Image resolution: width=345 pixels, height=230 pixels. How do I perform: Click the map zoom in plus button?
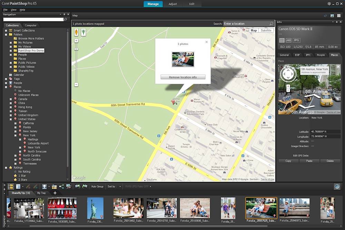coord(76,41)
